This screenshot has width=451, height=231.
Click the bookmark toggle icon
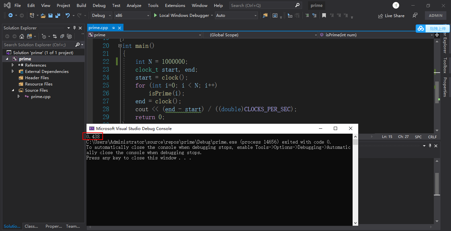click(324, 16)
